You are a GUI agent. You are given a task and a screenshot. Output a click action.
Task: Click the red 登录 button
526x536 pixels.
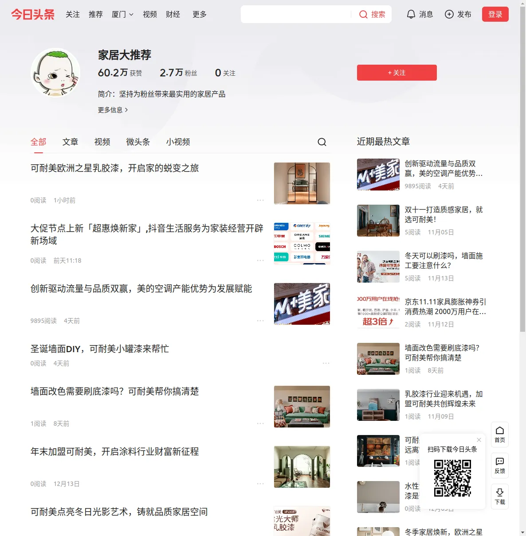(495, 14)
